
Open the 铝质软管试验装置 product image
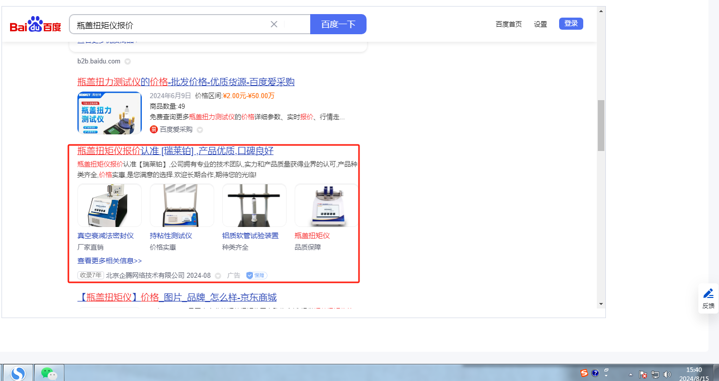[254, 205]
